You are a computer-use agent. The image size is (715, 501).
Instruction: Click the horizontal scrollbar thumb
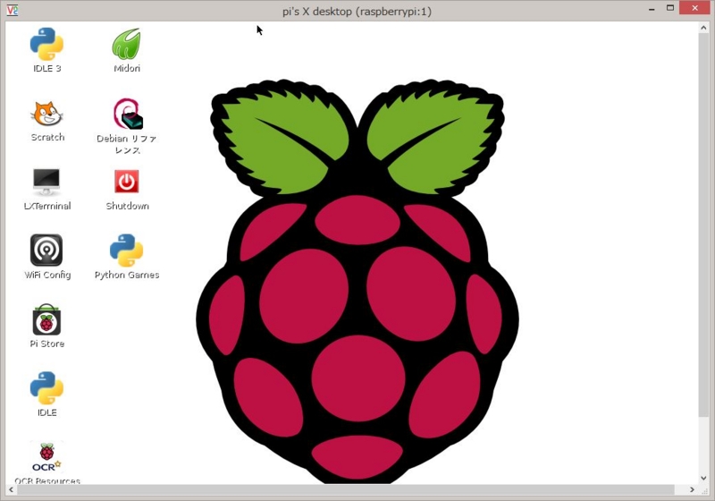tap(346, 489)
